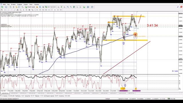Screen dimensions: 183x103
Task: Open the Indicators list icon
Action: (84, 7)
